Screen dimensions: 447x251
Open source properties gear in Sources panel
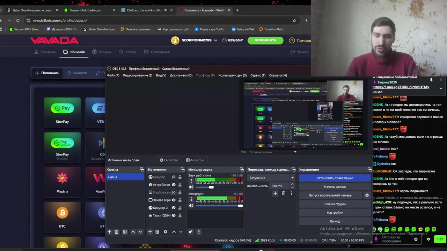pos(166,232)
